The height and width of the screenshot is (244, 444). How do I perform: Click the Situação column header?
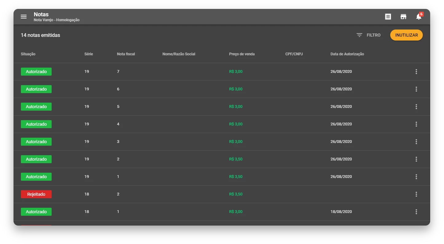point(28,54)
